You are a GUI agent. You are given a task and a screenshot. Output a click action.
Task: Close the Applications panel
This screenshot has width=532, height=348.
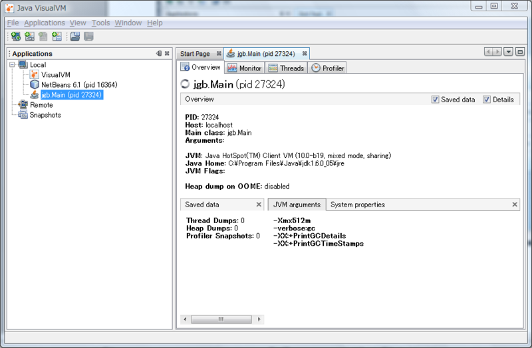click(x=167, y=53)
